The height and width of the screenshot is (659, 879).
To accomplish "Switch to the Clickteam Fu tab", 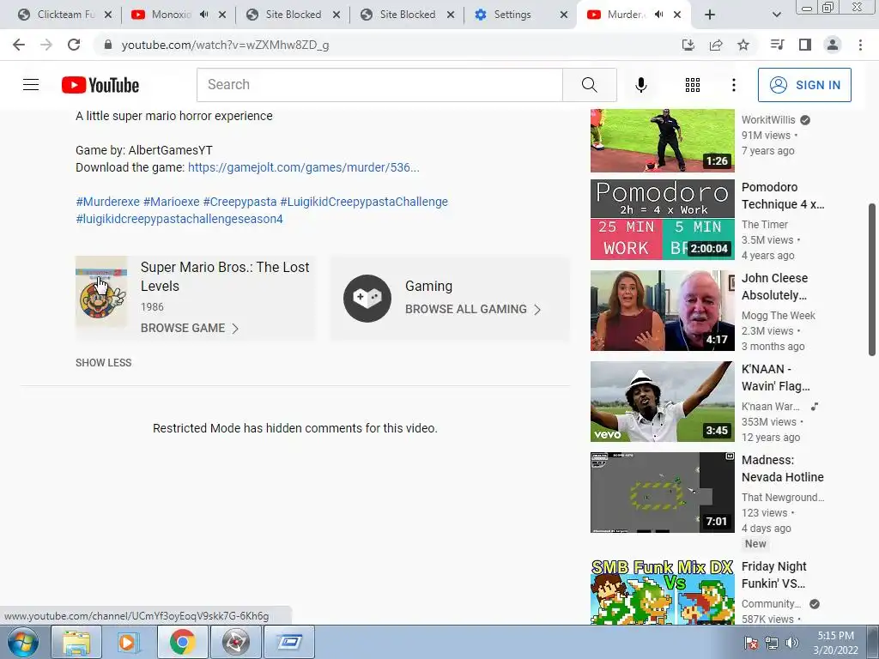I will (64, 15).
